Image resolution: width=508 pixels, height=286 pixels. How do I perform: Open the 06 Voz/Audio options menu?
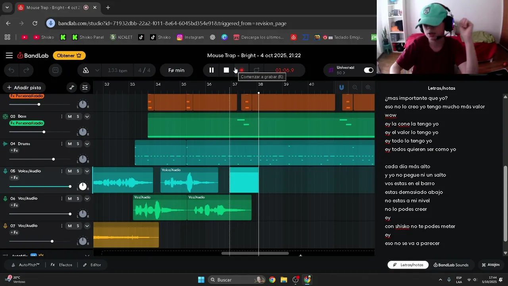[x=62, y=199]
